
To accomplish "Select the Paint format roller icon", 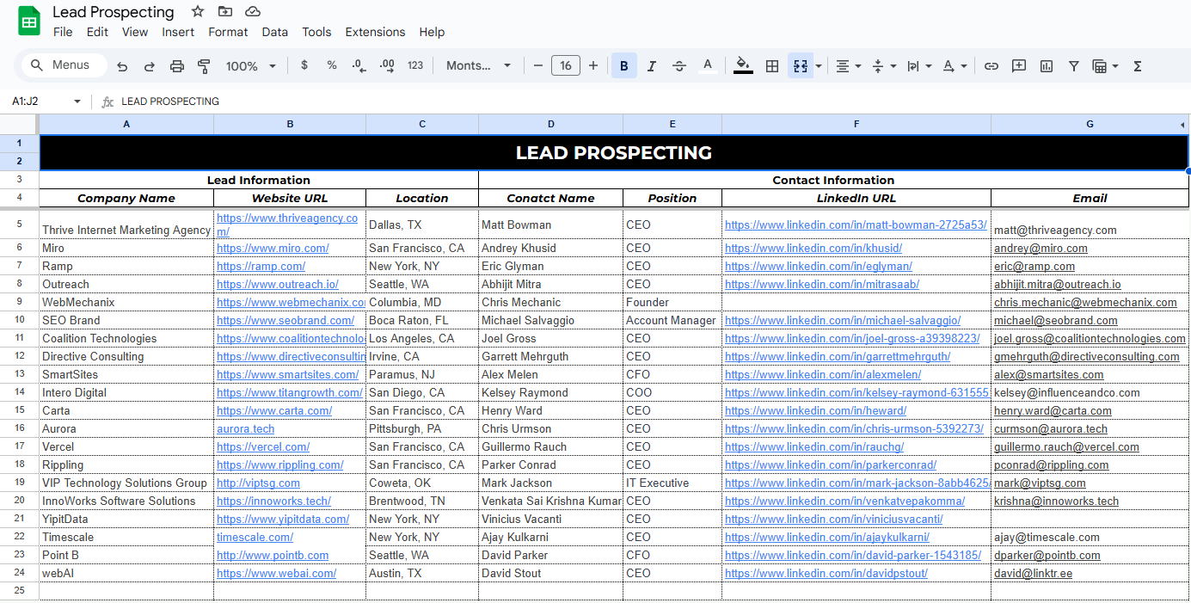I will (x=204, y=66).
